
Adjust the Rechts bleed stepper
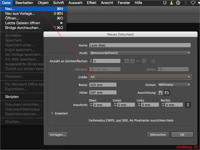click(x=163, y=105)
